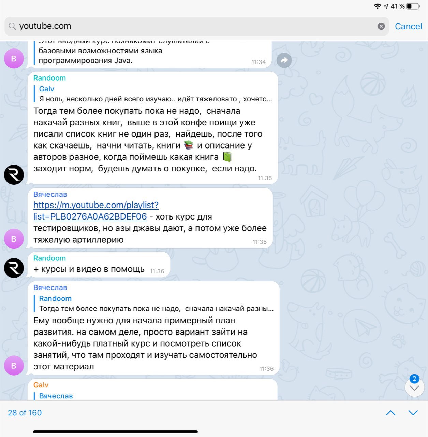Tap the Randoom sender name above the long books message
Image resolution: width=428 pixels, height=437 pixels.
click(49, 78)
